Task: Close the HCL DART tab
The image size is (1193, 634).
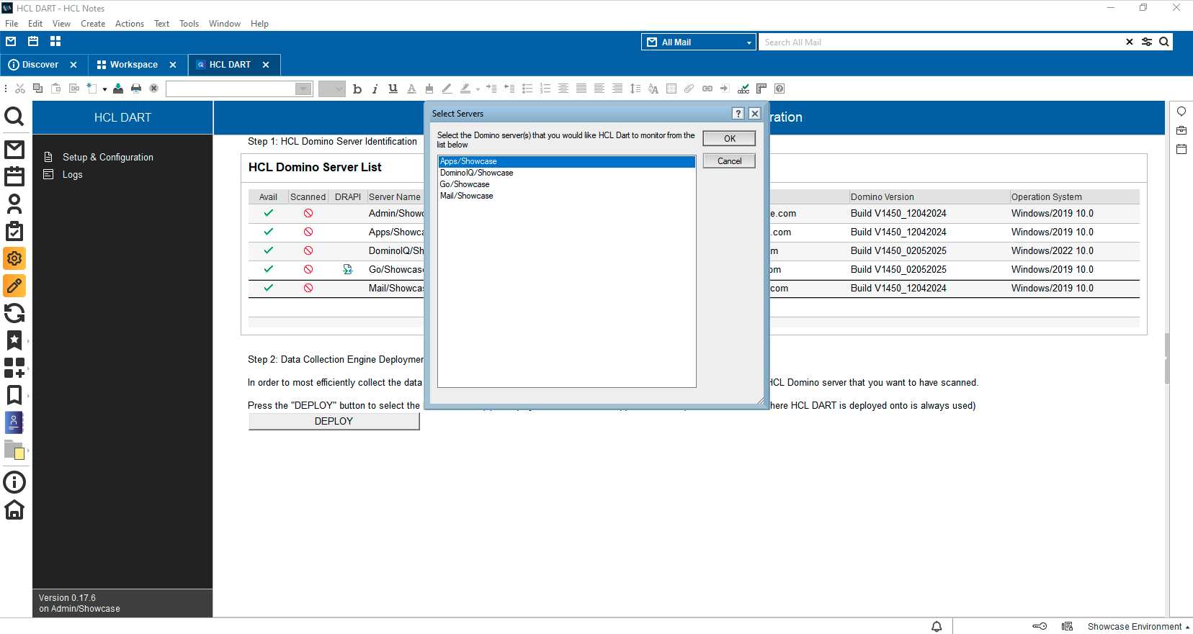Action: [x=266, y=65]
